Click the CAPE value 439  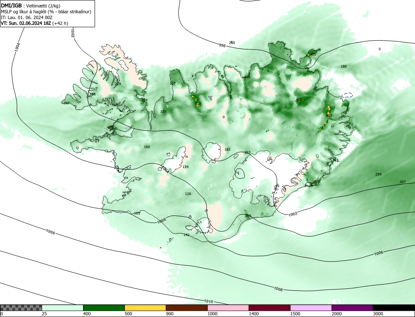[300, 100]
